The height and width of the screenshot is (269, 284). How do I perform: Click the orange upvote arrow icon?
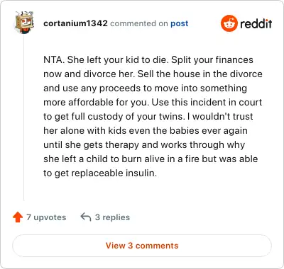(x=18, y=217)
